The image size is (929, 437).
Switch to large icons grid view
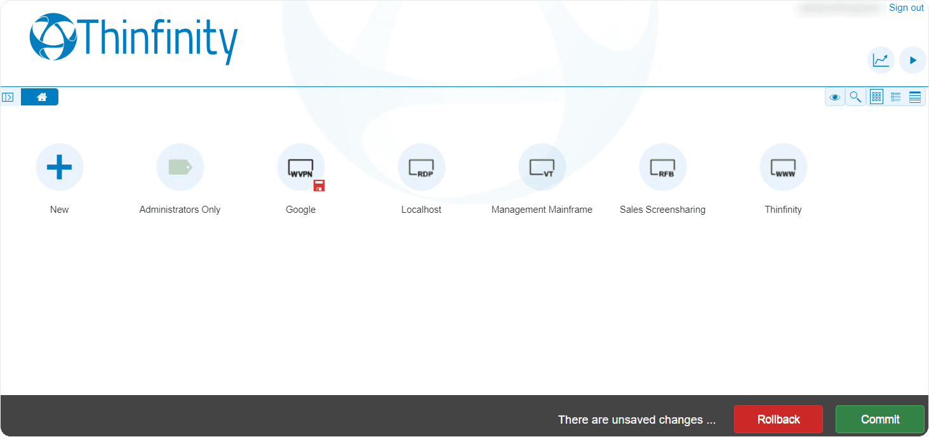tap(876, 97)
